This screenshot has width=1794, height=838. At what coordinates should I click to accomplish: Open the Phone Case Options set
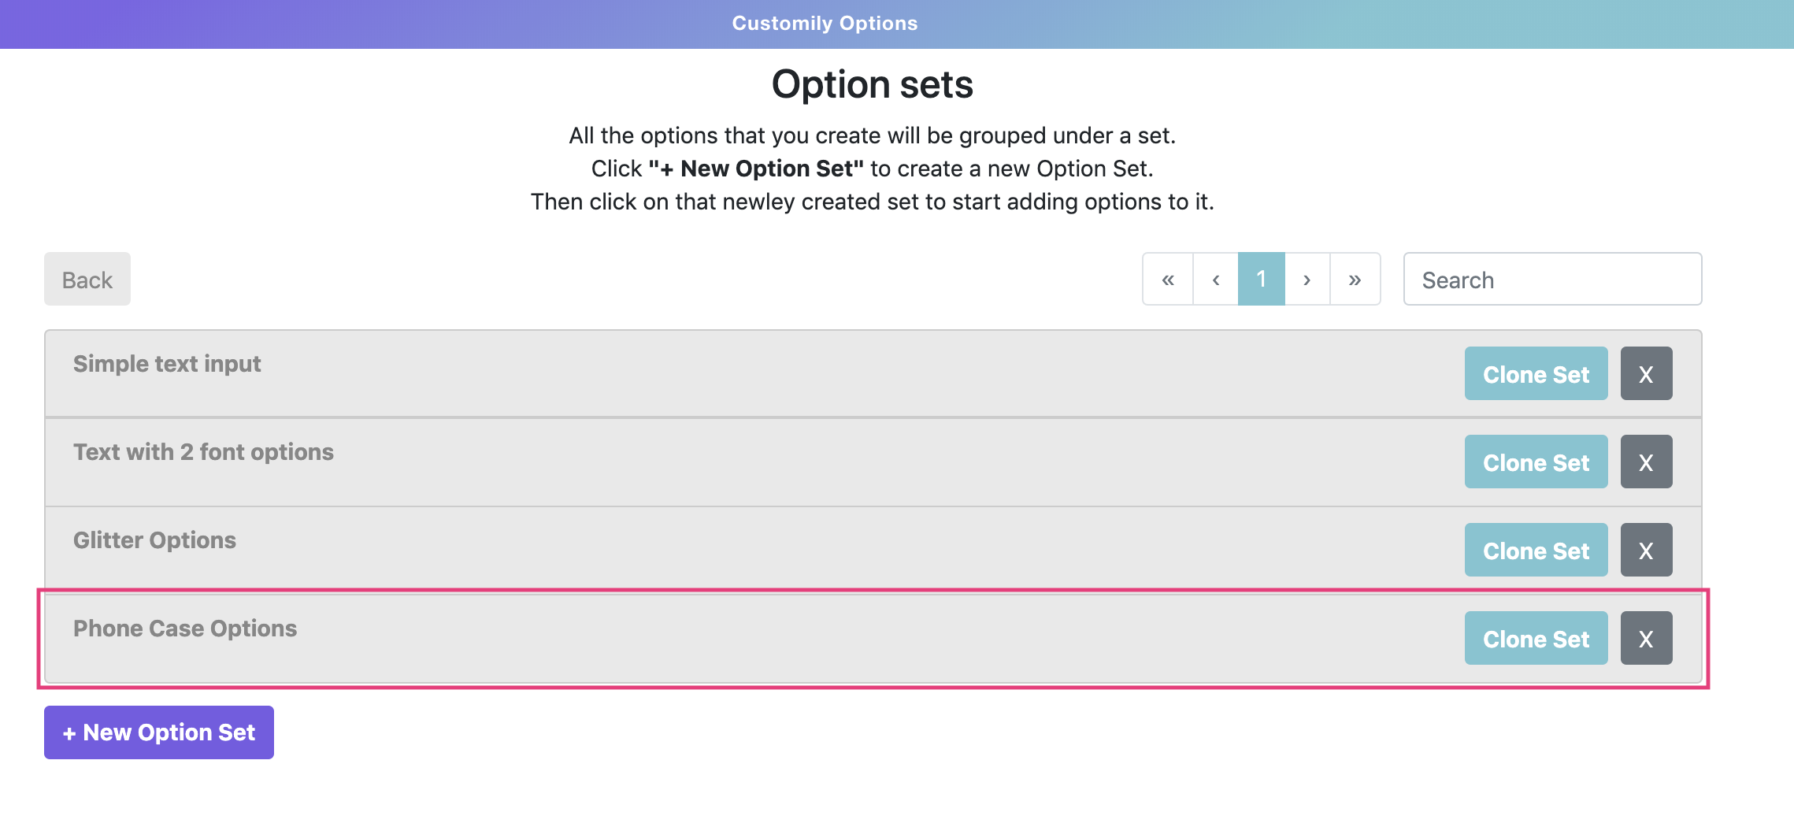[x=185, y=628]
